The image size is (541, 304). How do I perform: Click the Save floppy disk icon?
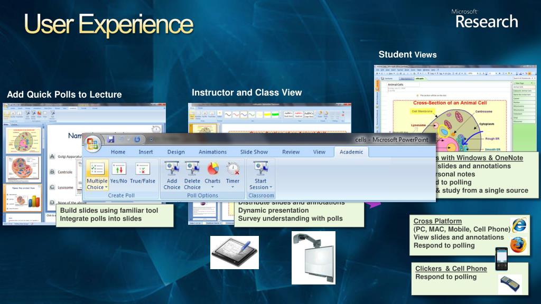coord(111,139)
